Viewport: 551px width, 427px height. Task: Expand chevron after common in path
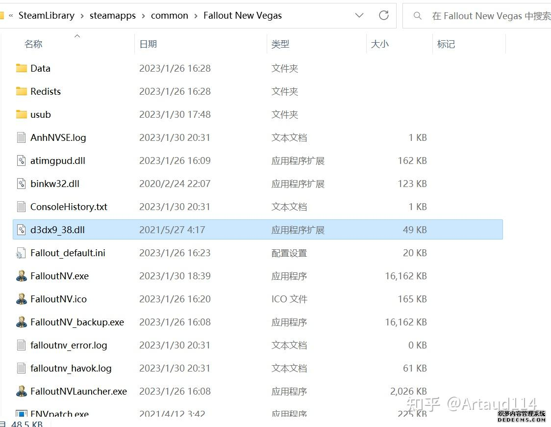[x=196, y=16]
